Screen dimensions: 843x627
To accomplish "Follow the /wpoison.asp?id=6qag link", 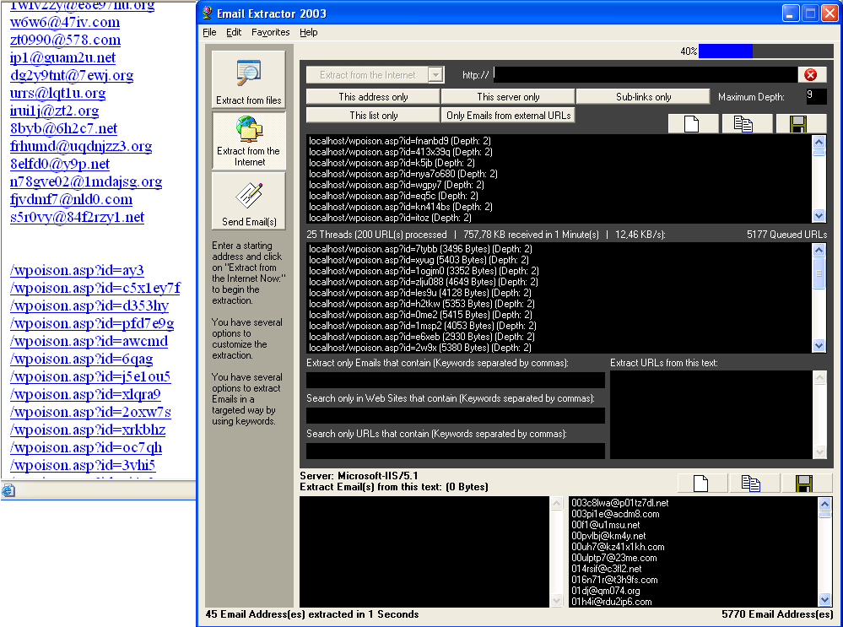I will (x=81, y=359).
